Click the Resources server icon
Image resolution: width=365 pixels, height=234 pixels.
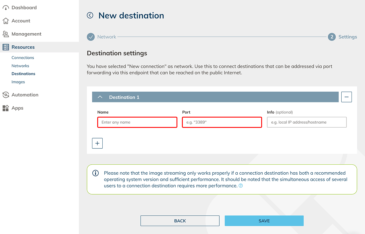pyautogui.click(x=6, y=47)
